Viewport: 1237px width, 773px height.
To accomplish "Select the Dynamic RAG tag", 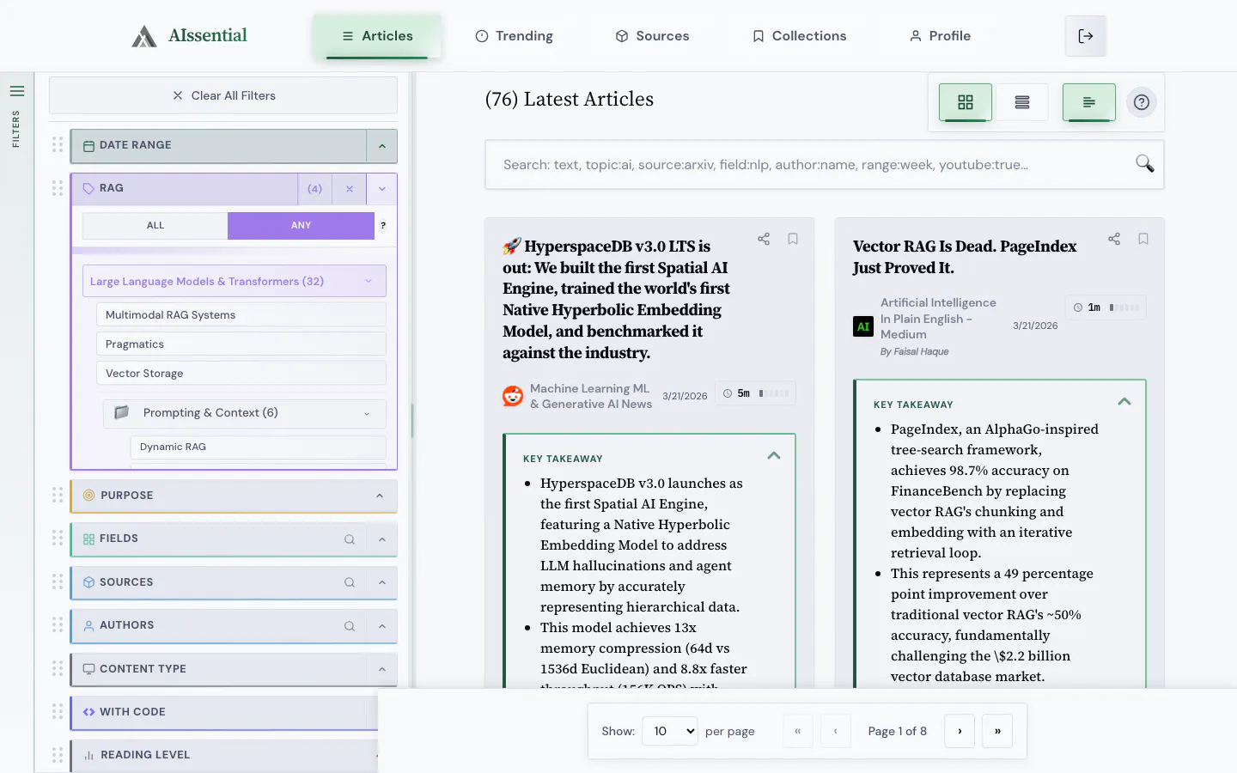I will point(259,447).
